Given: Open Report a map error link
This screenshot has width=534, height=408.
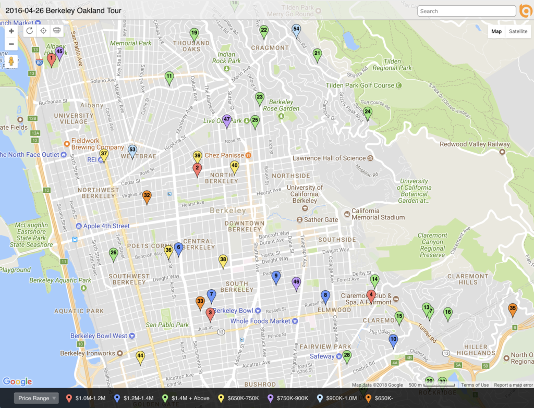Looking at the screenshot, I should coord(513,385).
